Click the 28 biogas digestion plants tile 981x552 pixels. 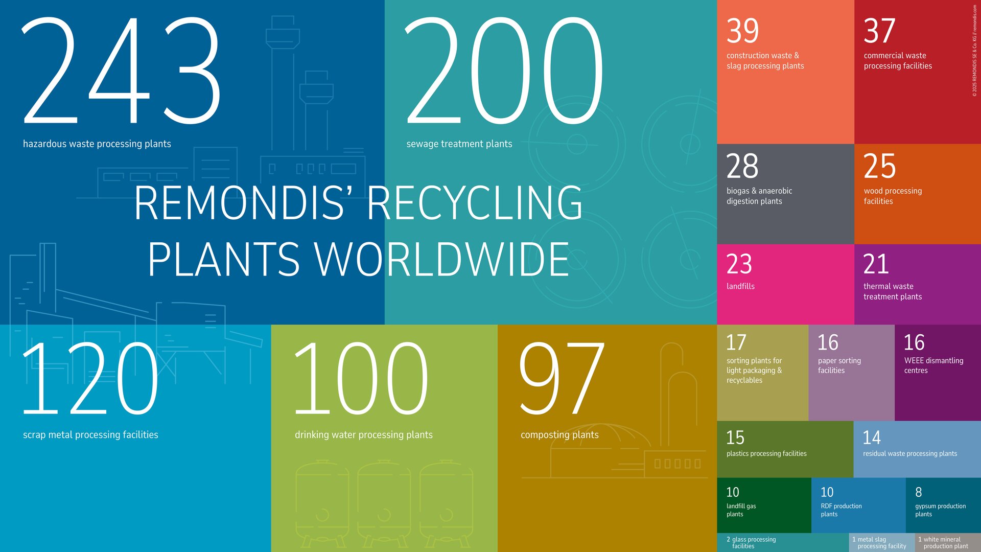(785, 194)
